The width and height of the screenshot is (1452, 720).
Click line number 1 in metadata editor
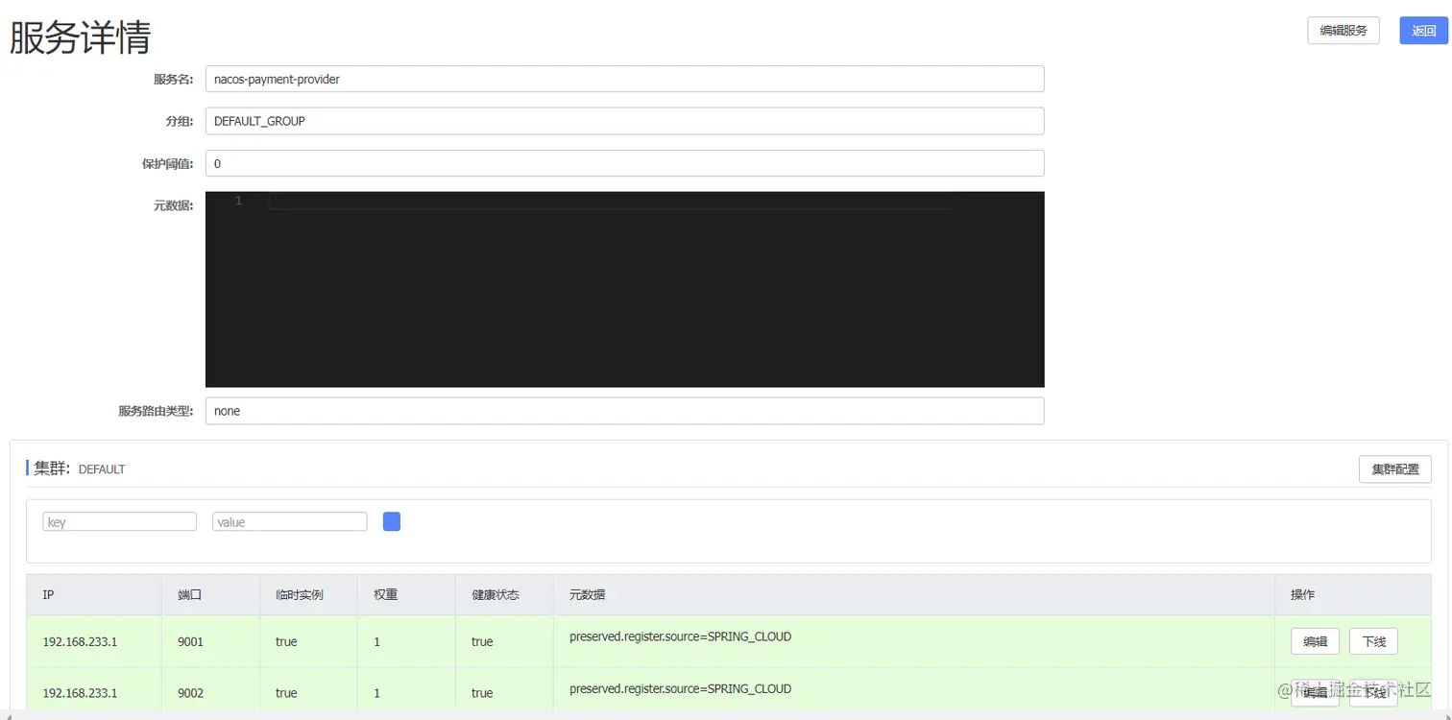pyautogui.click(x=238, y=201)
